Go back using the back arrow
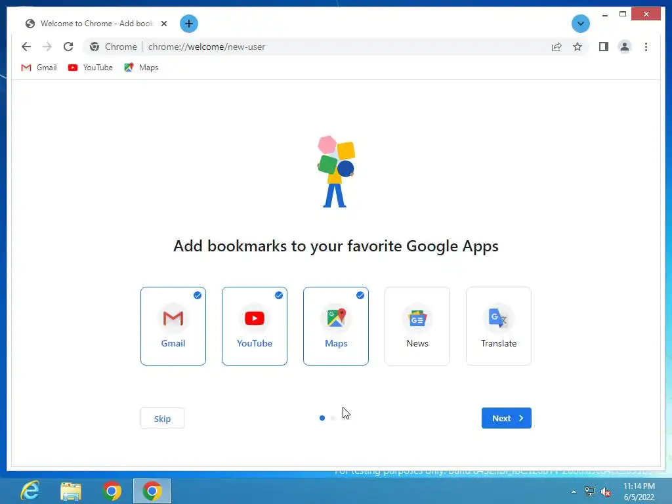The width and height of the screenshot is (672, 504). pos(26,47)
